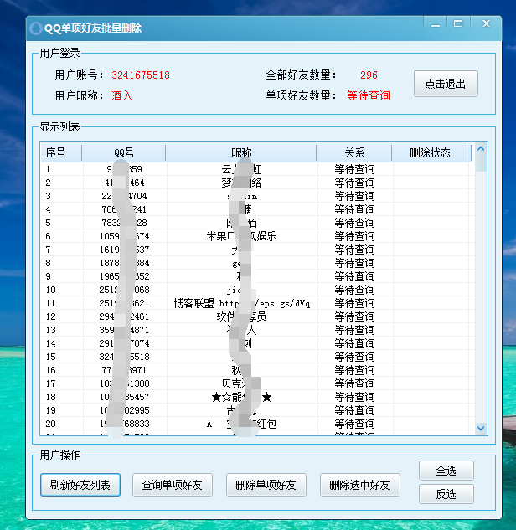The width and height of the screenshot is (516, 530).
Task: Click the nickname value 酒入
Action: 121,96
